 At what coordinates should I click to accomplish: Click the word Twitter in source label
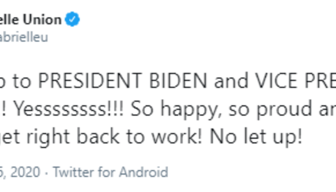pos(72,172)
